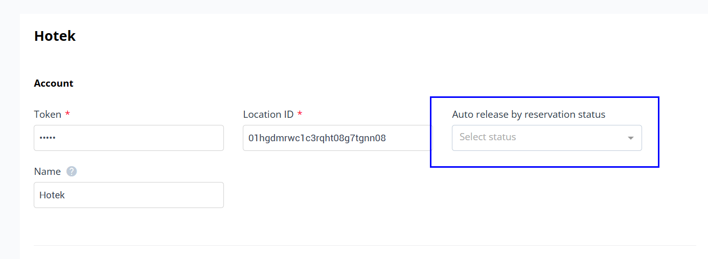This screenshot has width=708, height=259.
Task: Click the red asterisk next to Location ID
Action: click(x=300, y=113)
